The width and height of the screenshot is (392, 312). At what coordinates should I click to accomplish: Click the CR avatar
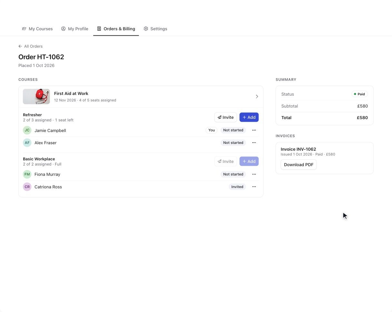(x=27, y=187)
